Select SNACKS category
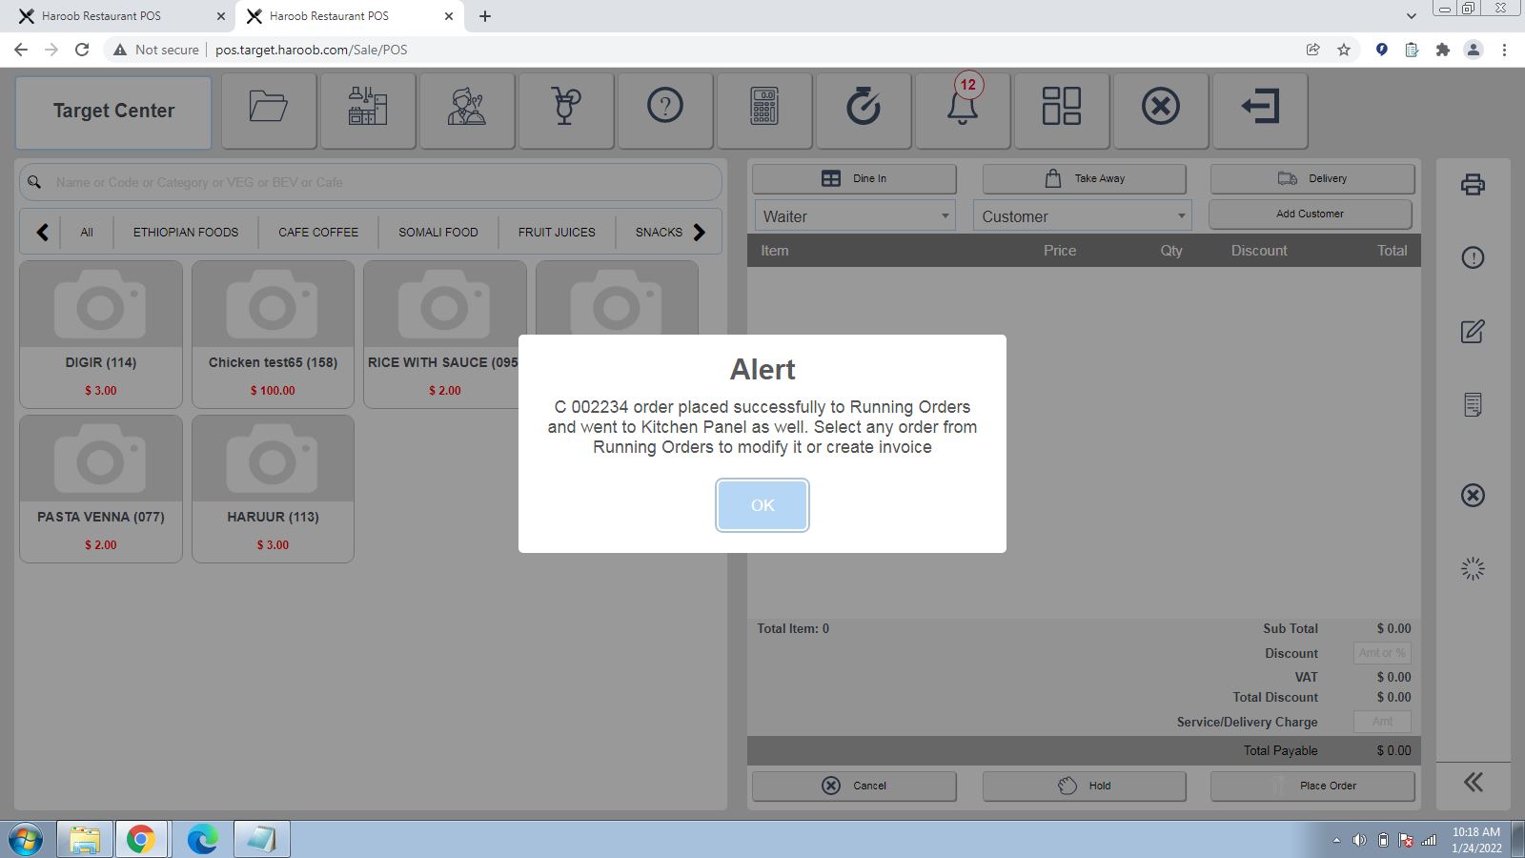Screen dimensions: 1525x858 click(x=659, y=232)
